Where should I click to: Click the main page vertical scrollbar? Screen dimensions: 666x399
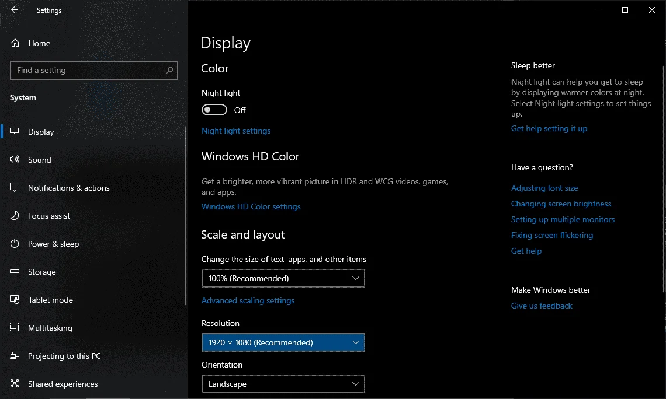(x=664, y=178)
